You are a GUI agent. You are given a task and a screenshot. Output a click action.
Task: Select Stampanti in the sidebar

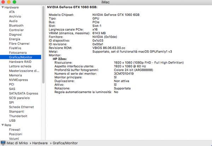pos(17,111)
